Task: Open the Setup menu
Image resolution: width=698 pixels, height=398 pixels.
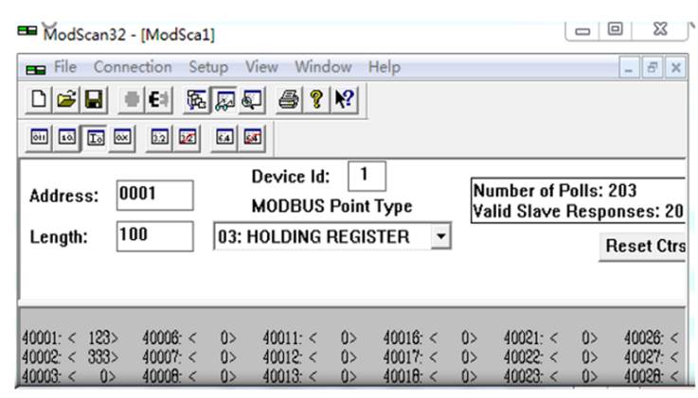Action: pos(208,67)
